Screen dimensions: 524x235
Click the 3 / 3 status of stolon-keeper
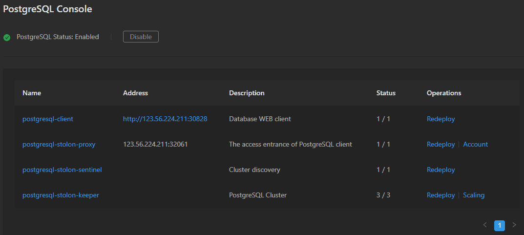(x=383, y=195)
